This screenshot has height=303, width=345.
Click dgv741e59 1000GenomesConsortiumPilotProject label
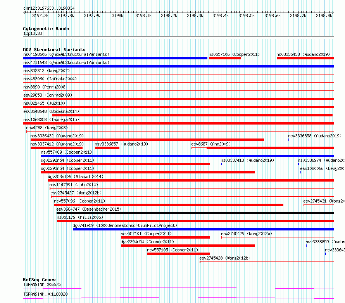click(x=125, y=225)
